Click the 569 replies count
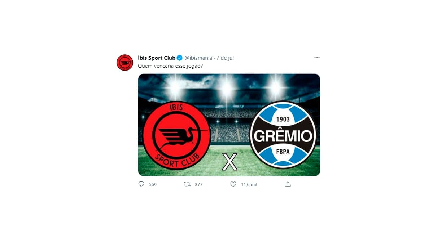Screen dimensions: 433x243 coord(153,184)
